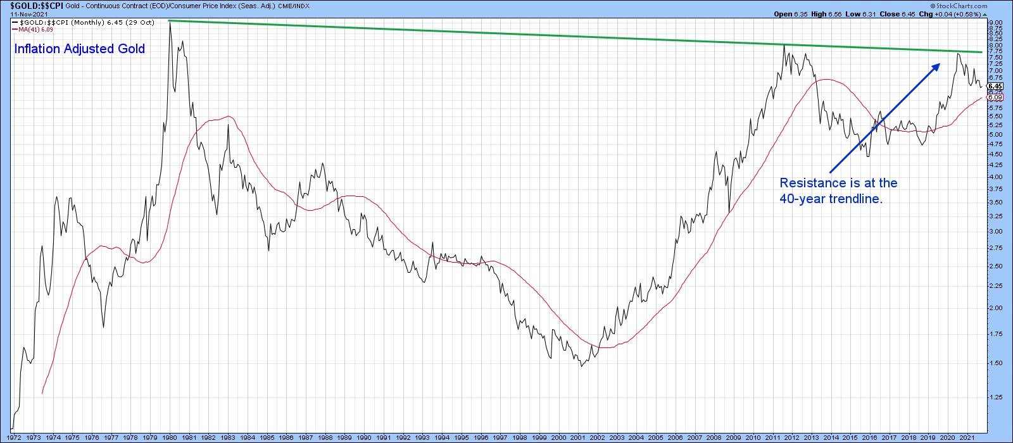Click the 2021 label on time axis
This screenshot has width=1013, height=443.
tap(967, 437)
